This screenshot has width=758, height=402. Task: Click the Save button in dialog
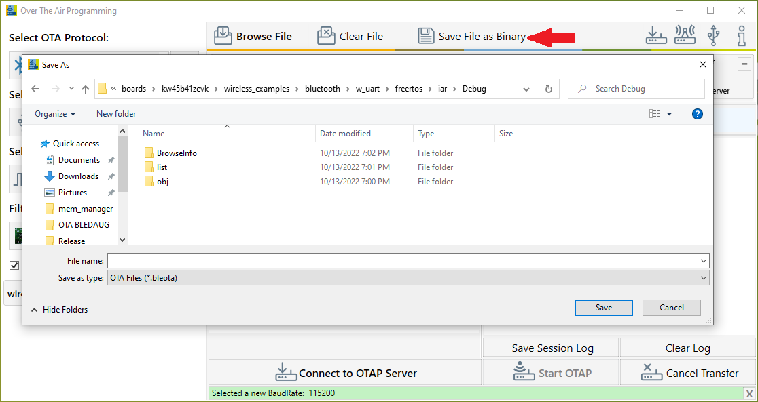(603, 308)
